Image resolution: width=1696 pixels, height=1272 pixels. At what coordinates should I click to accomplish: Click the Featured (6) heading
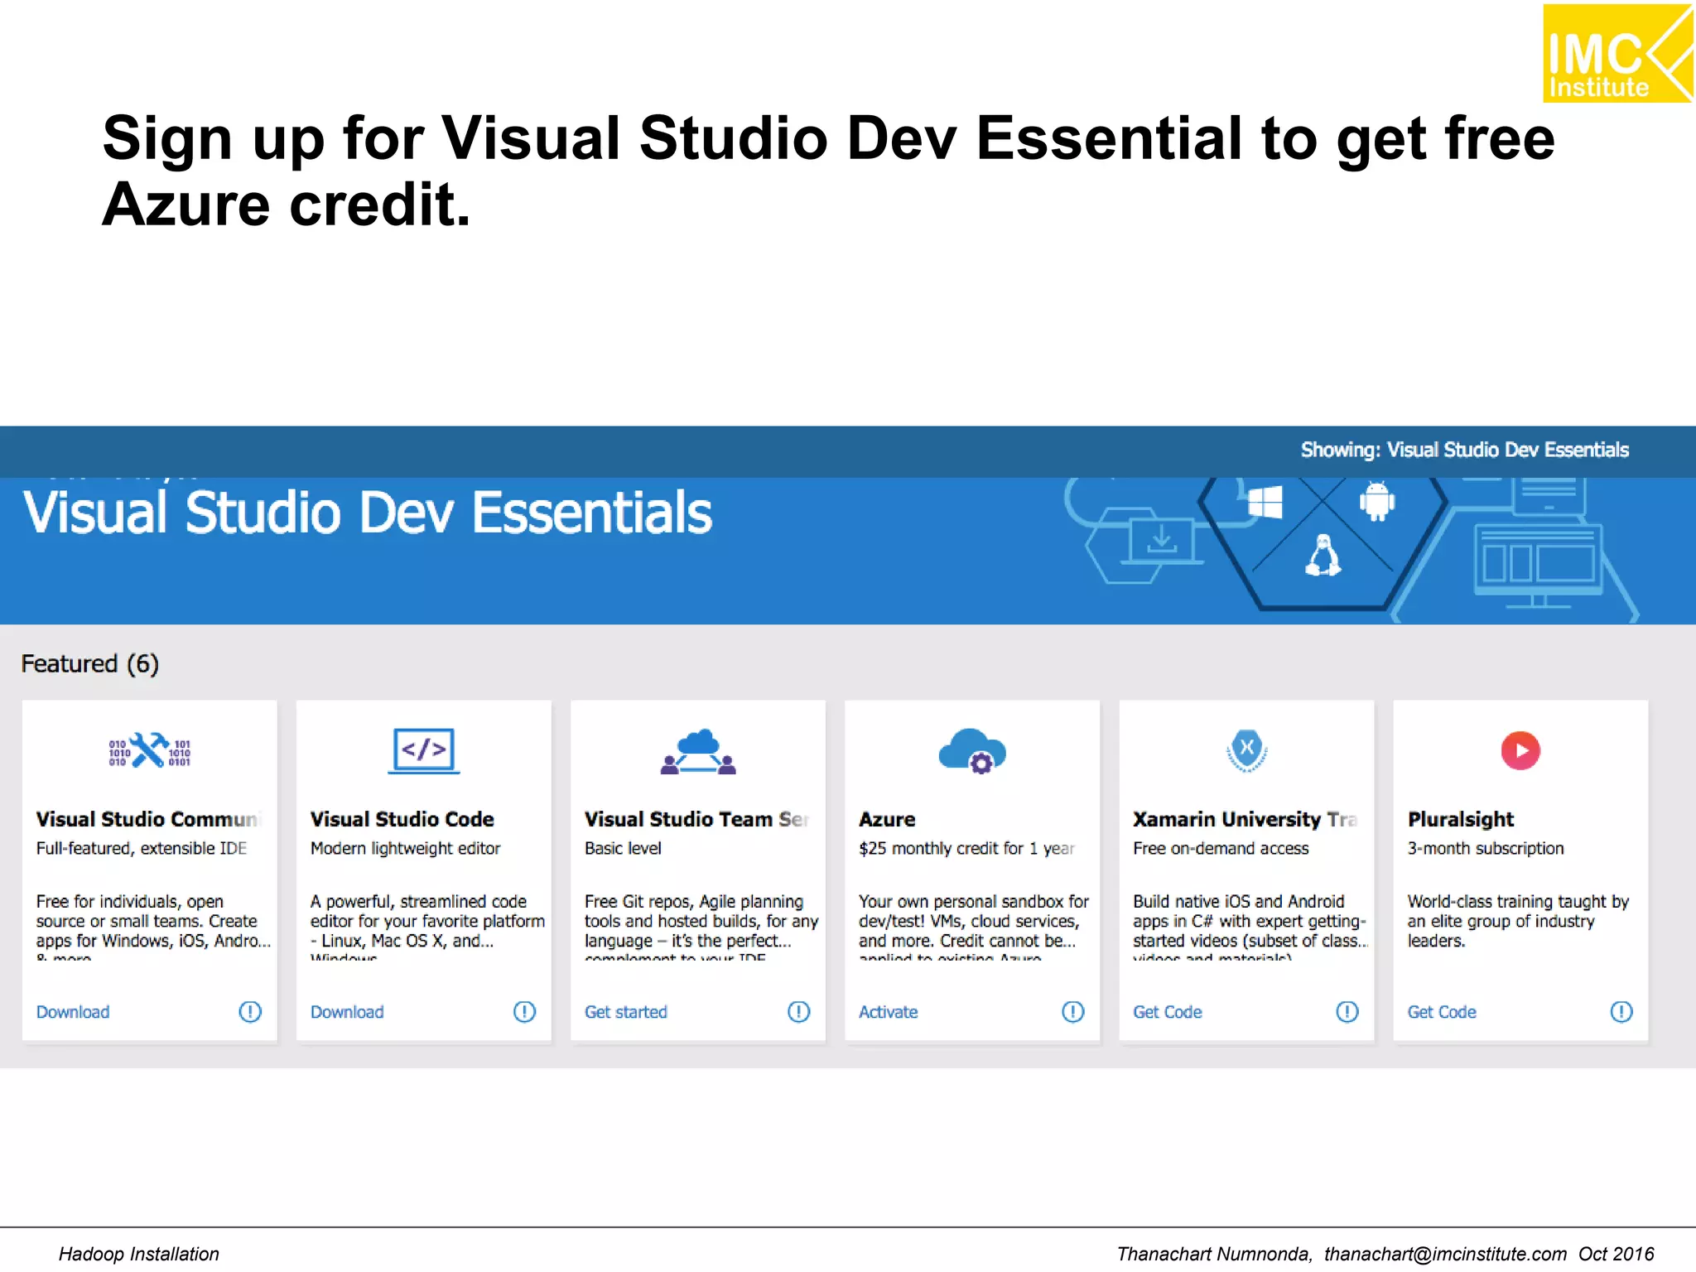pos(89,663)
